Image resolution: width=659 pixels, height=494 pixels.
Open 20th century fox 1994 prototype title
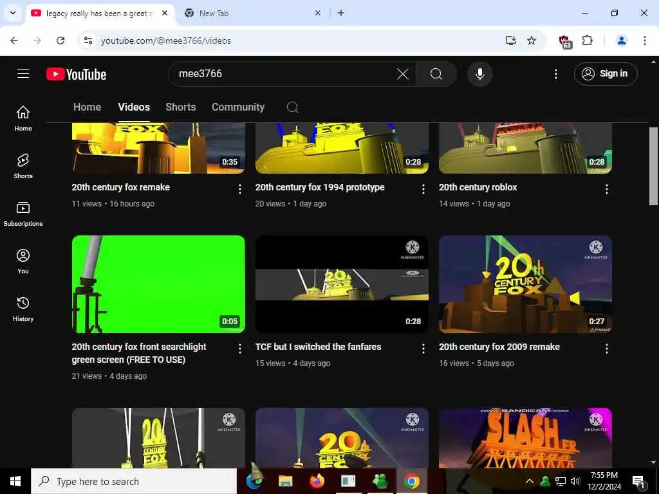(320, 187)
